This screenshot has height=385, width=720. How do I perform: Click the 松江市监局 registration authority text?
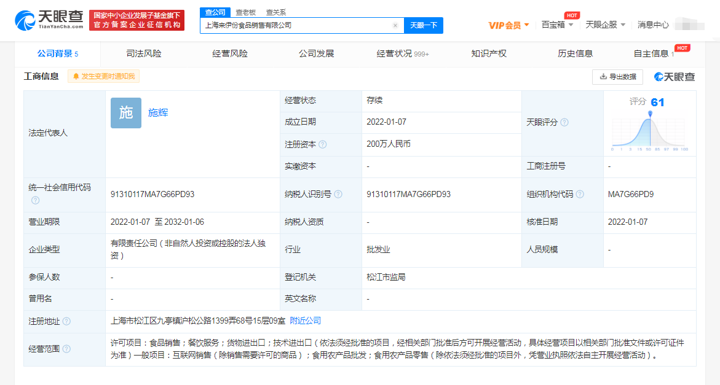pos(386,278)
